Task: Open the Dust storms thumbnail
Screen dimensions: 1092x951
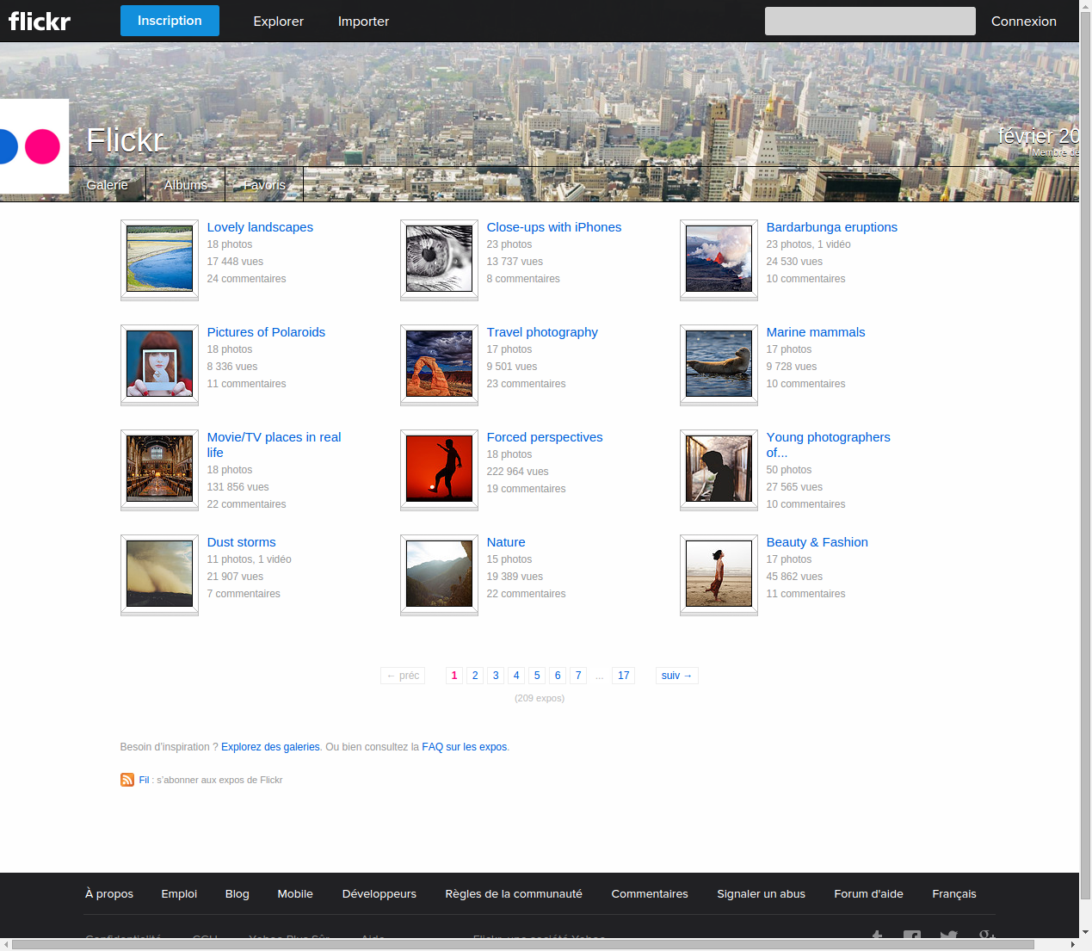Action: tap(159, 574)
